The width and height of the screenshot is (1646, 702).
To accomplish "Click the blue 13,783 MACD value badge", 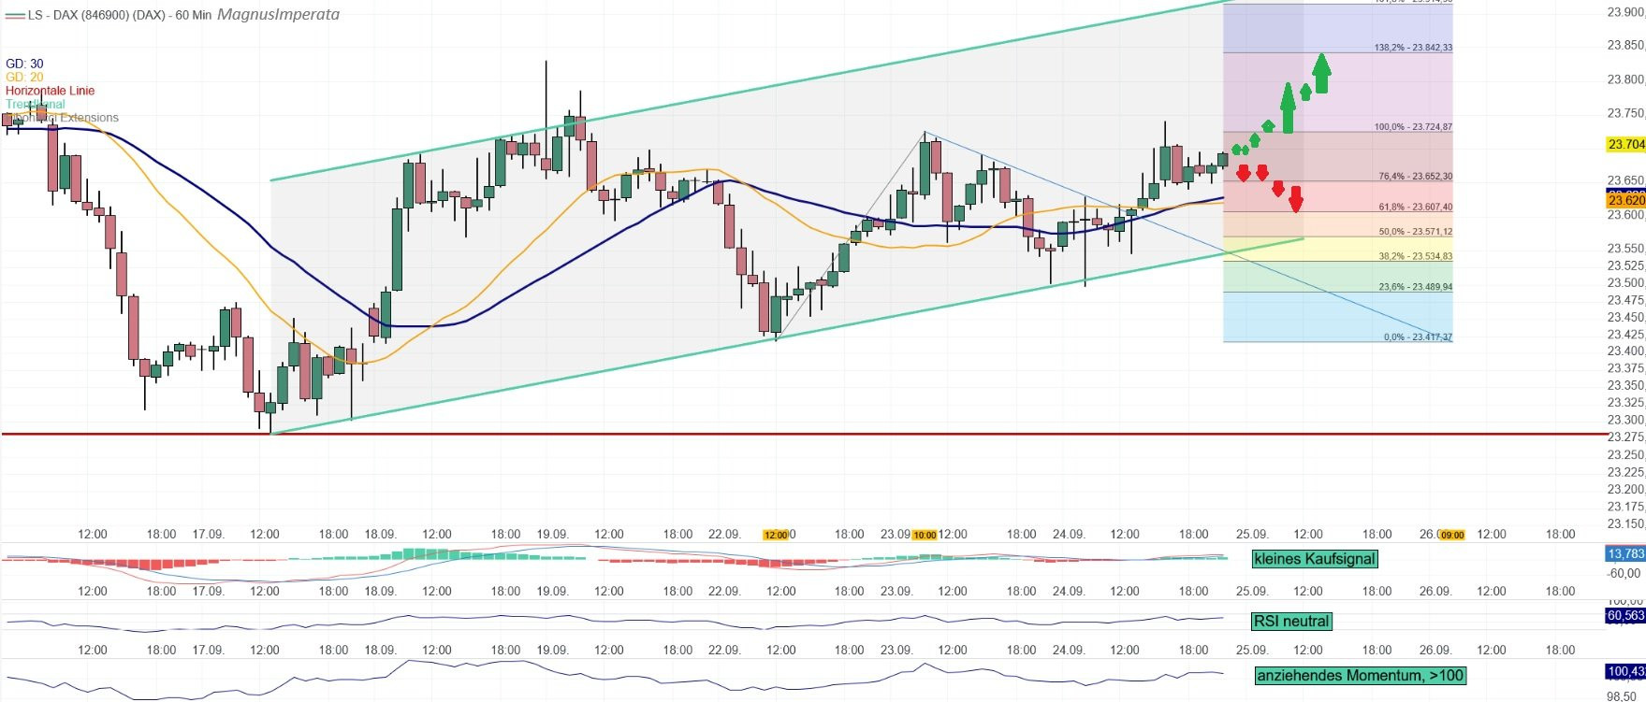I will tap(1625, 553).
